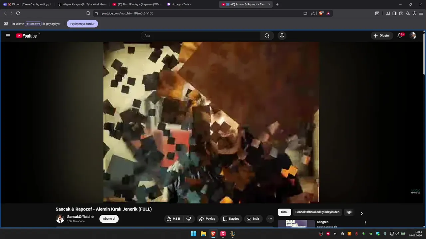Like the video with thumbs-up 9,1 B
The height and width of the screenshot is (239, 426).
click(173, 219)
